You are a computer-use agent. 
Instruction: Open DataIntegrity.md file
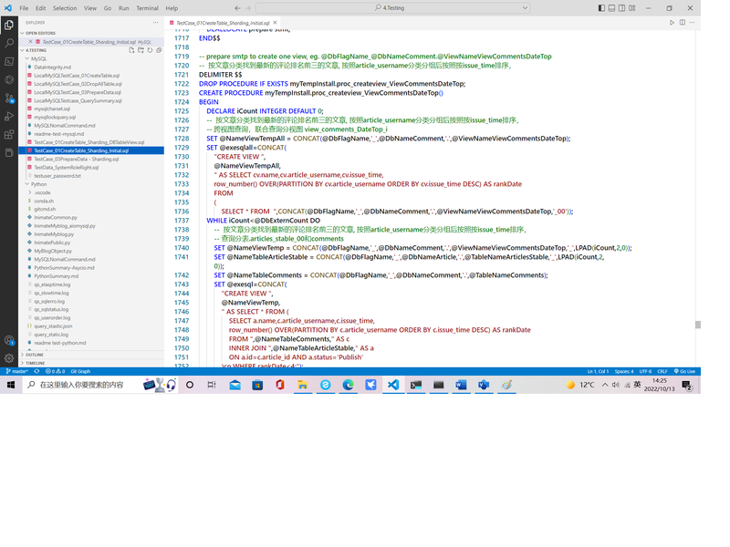[x=52, y=67]
